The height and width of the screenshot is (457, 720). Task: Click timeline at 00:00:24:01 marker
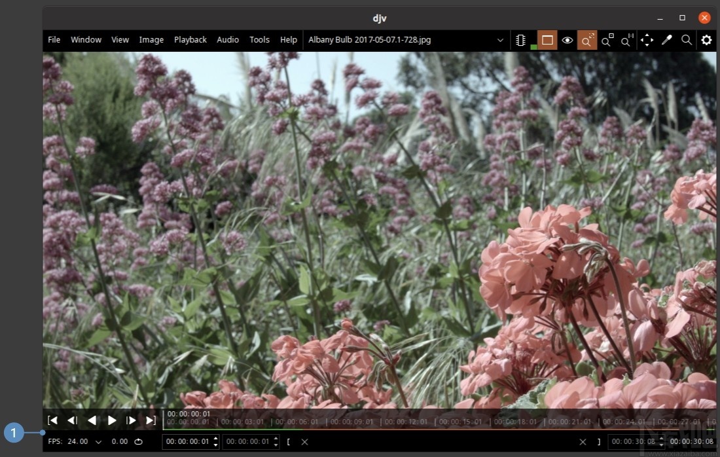(624, 422)
